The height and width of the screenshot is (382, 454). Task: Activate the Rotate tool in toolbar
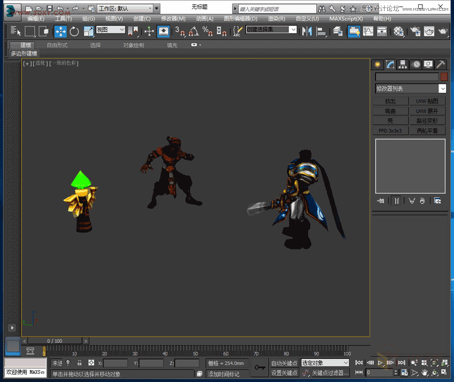(x=74, y=32)
